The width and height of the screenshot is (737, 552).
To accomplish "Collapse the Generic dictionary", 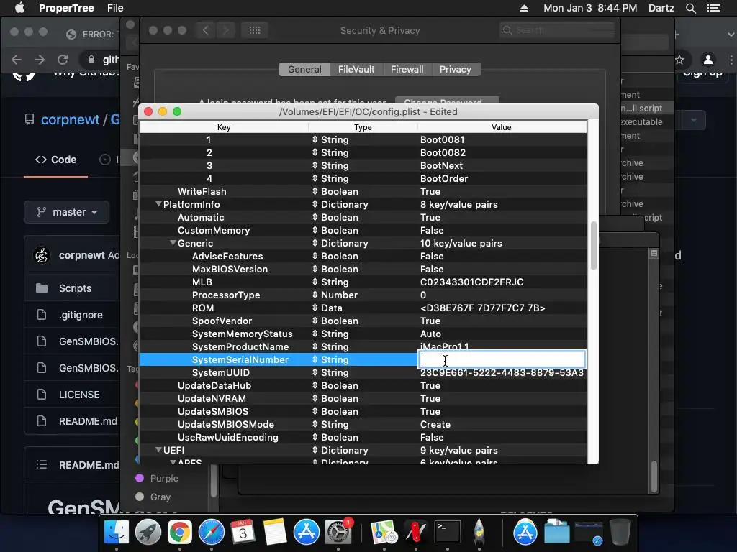I will coord(173,243).
